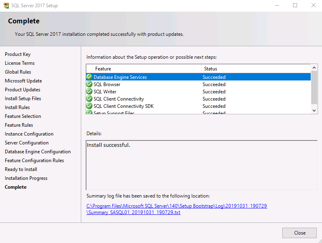Click green checkmark beside SQL Client Connectivity SDK
322x243 pixels.
pyautogui.click(x=89, y=106)
